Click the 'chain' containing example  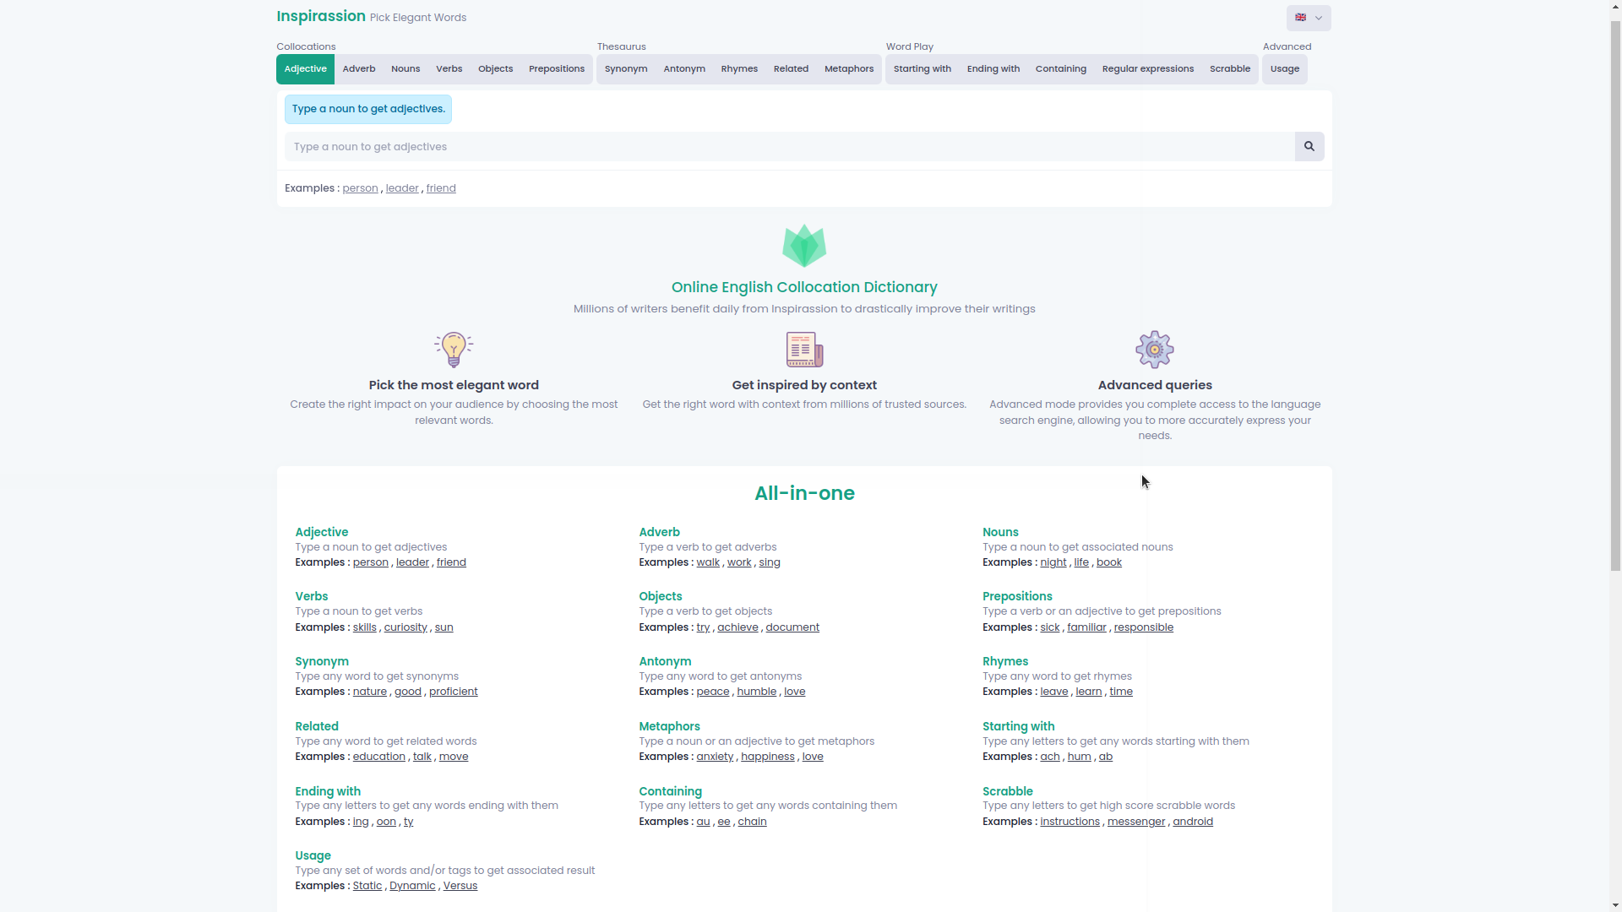(x=752, y=822)
